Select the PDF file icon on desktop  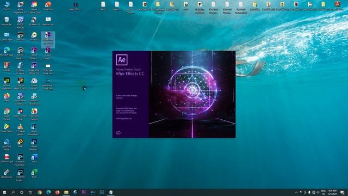tap(7, 158)
